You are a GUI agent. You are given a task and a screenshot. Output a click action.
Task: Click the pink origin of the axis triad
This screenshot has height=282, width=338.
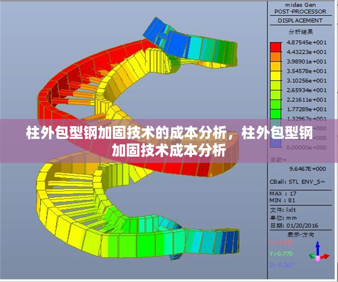click(x=318, y=259)
